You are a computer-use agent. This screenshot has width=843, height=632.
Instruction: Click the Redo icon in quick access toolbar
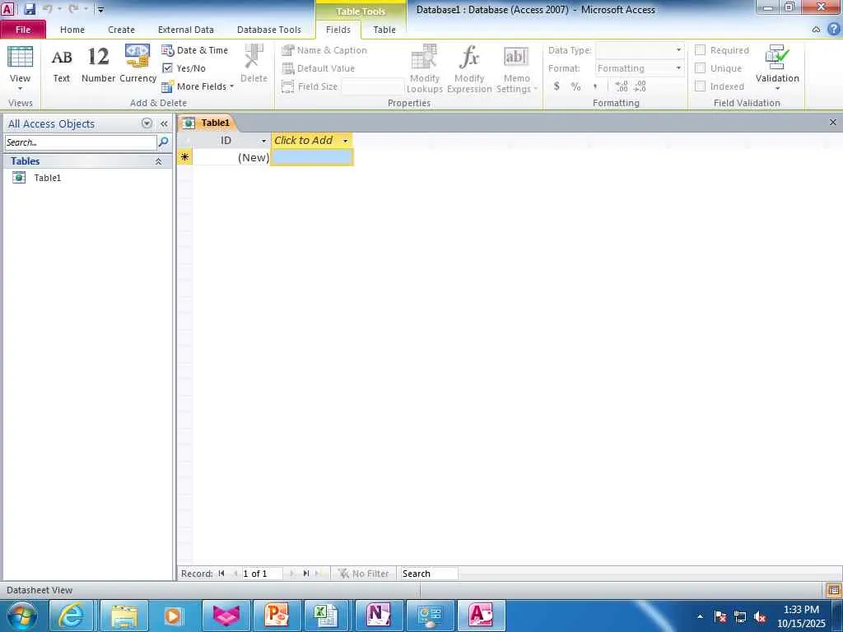[x=73, y=9]
